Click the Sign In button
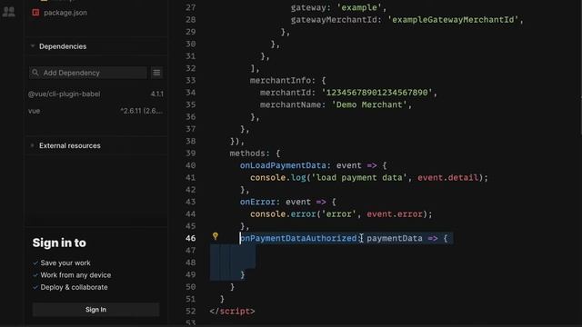 pyautogui.click(x=95, y=310)
